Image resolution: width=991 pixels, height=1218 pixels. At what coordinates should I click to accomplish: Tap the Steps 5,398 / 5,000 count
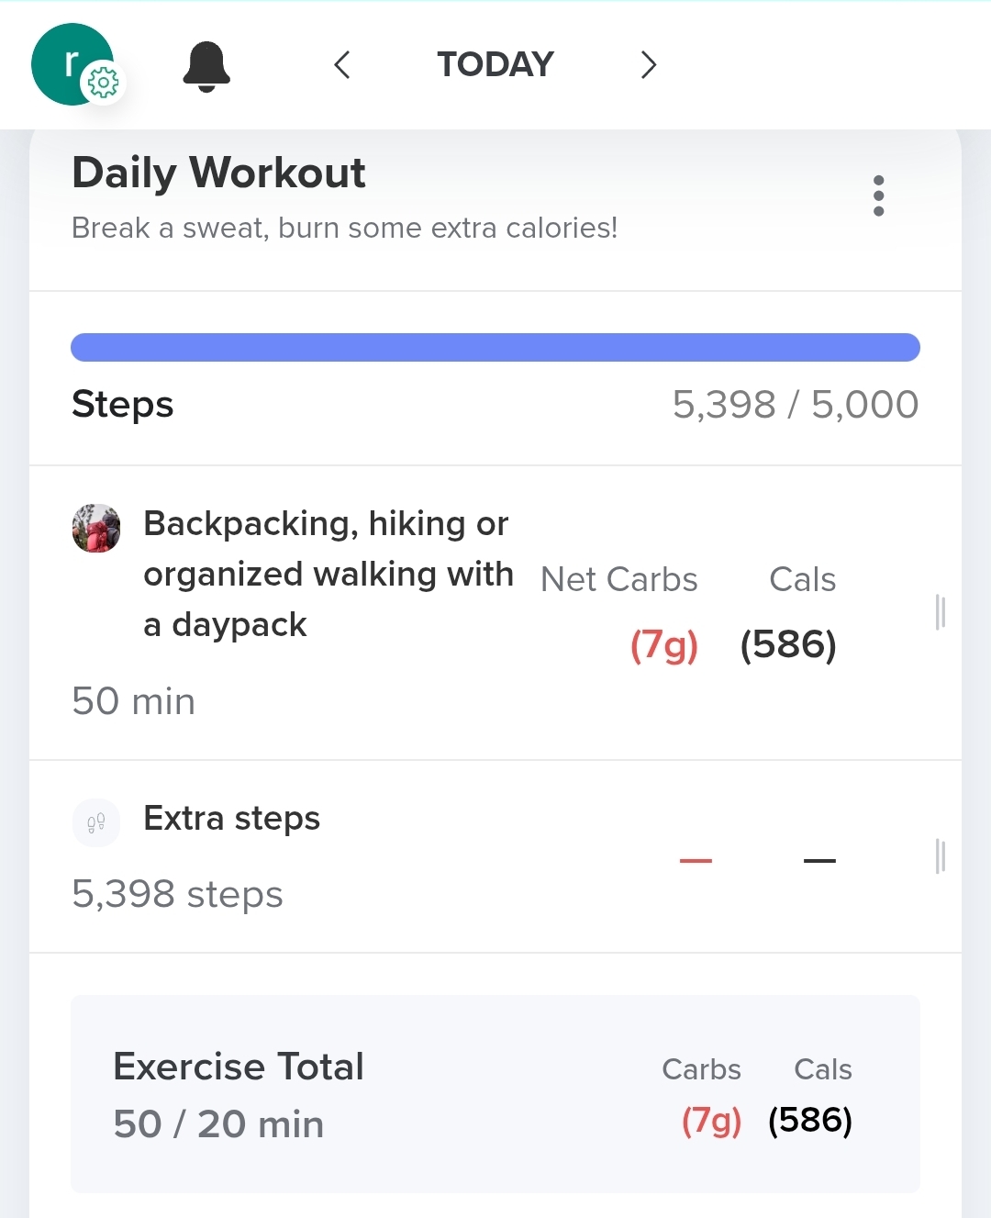[x=795, y=405]
